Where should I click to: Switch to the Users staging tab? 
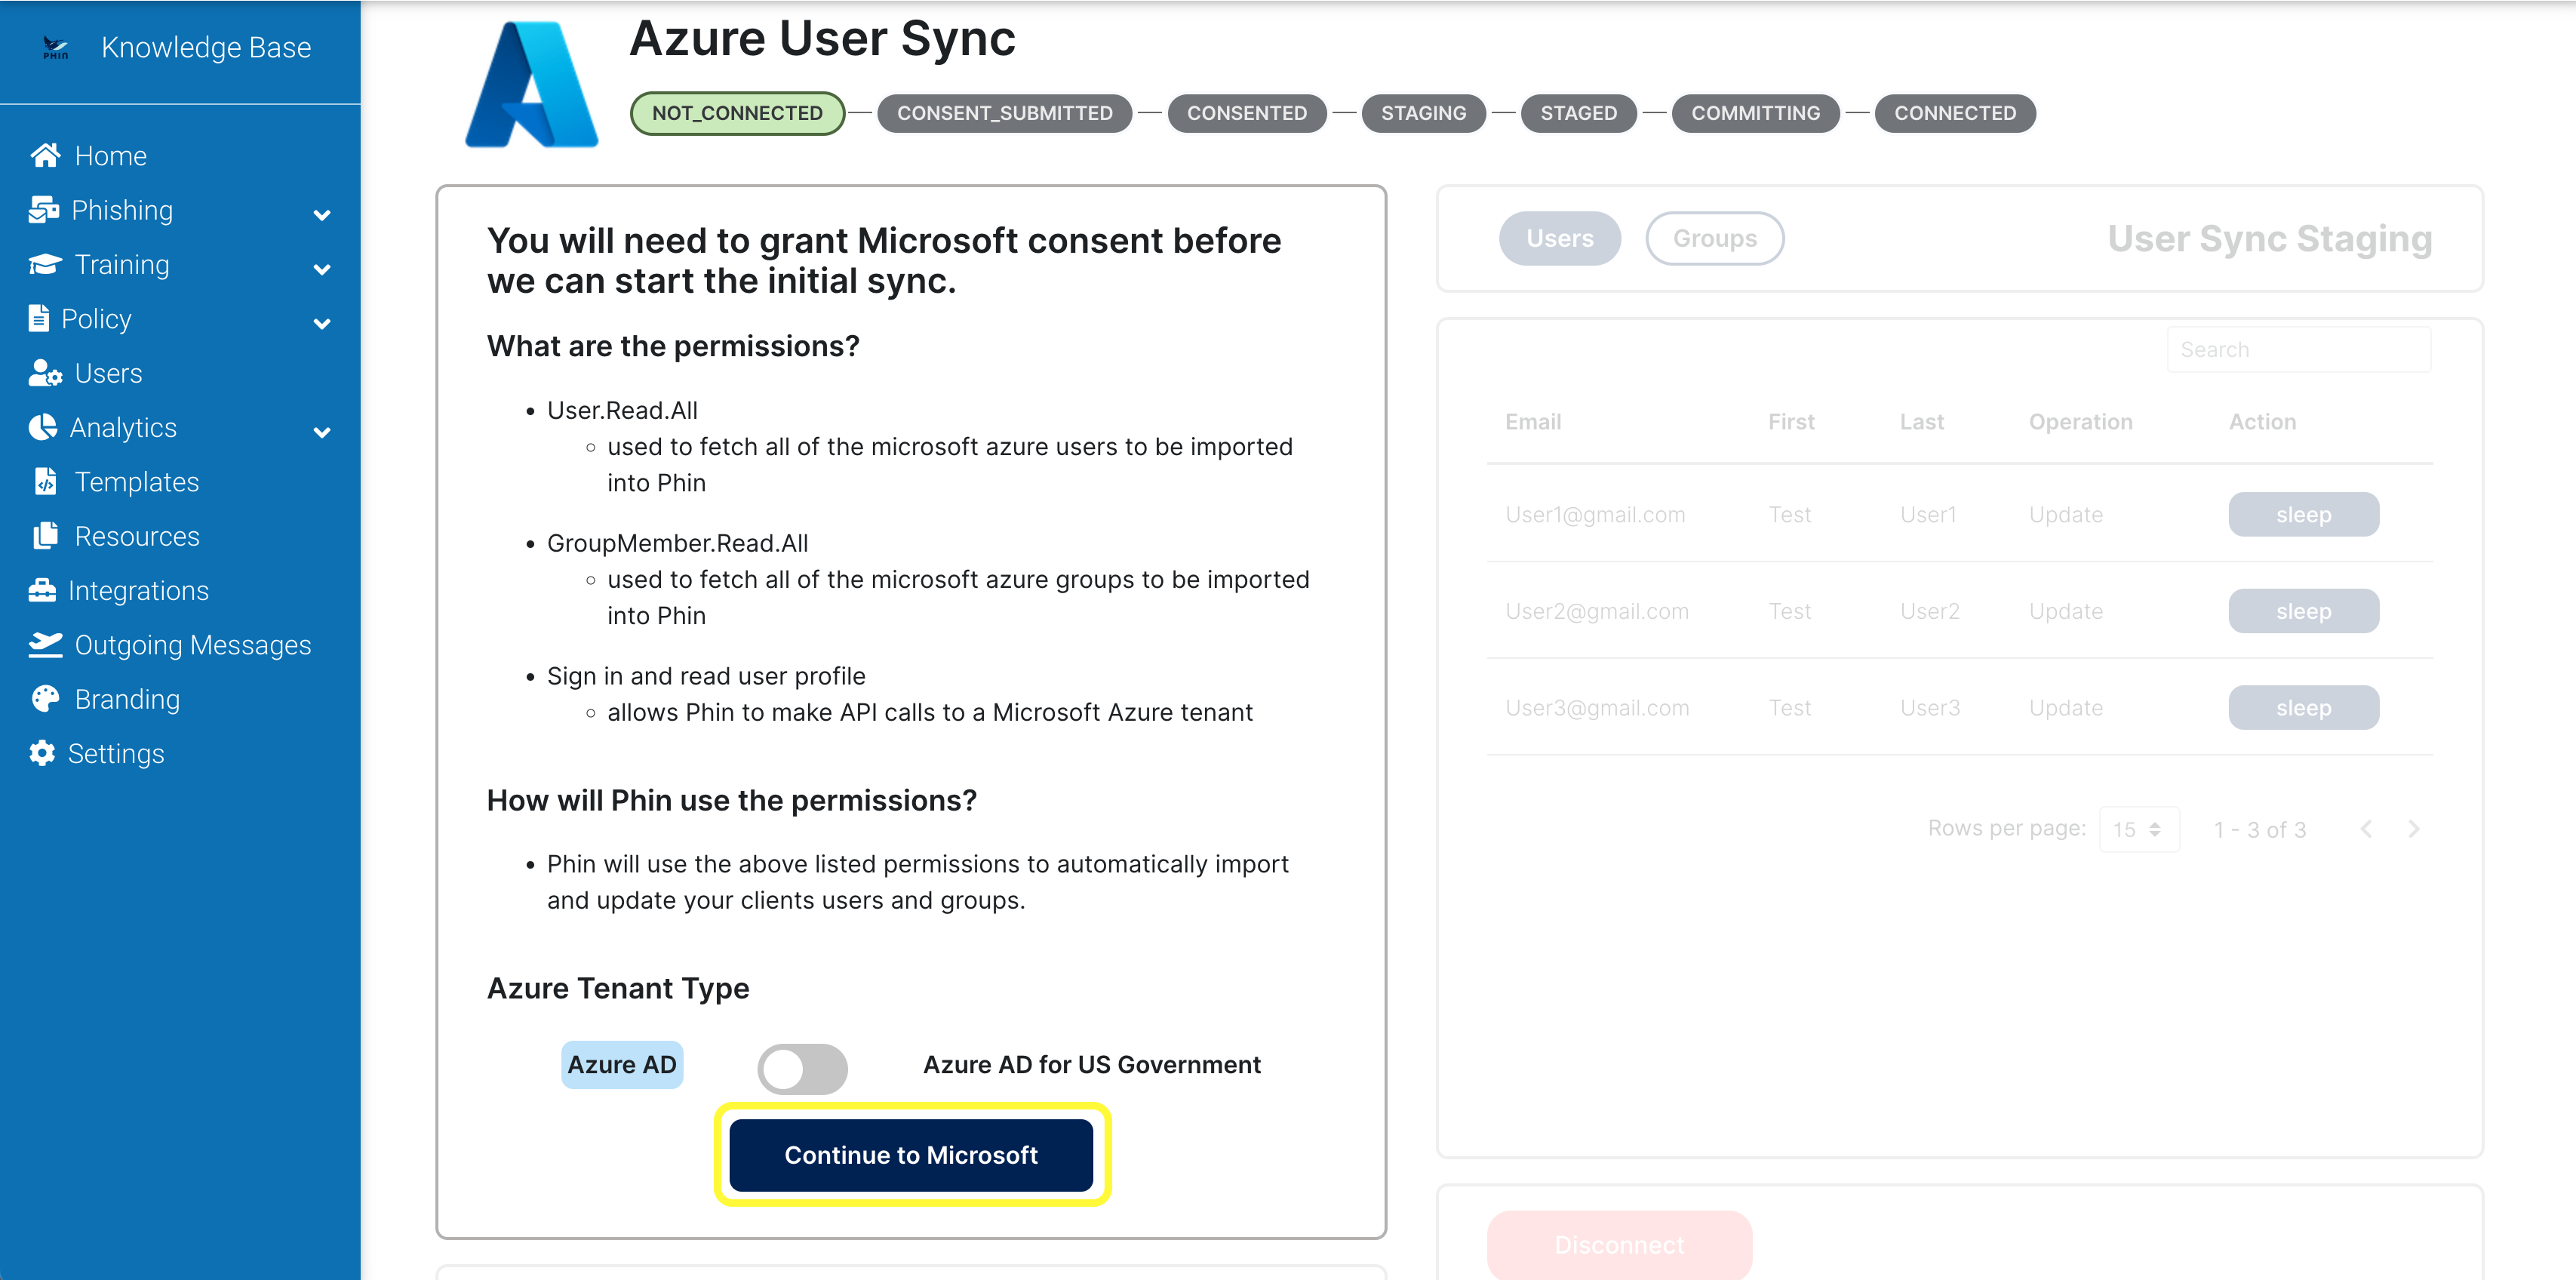pyautogui.click(x=1559, y=238)
